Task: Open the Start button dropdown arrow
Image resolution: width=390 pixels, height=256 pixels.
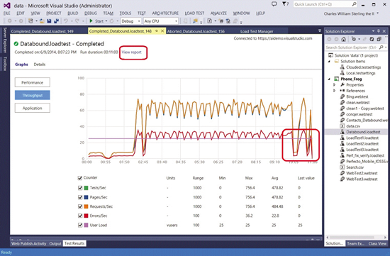Action: point(106,21)
